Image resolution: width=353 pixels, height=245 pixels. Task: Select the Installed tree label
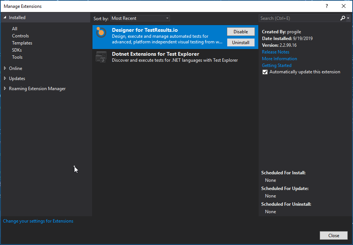pos(17,17)
